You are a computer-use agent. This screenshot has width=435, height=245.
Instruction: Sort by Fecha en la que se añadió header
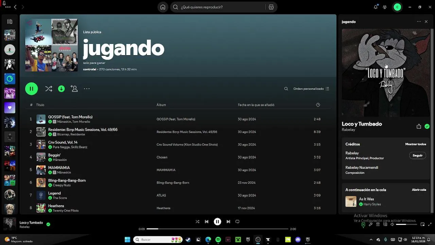pos(256,105)
